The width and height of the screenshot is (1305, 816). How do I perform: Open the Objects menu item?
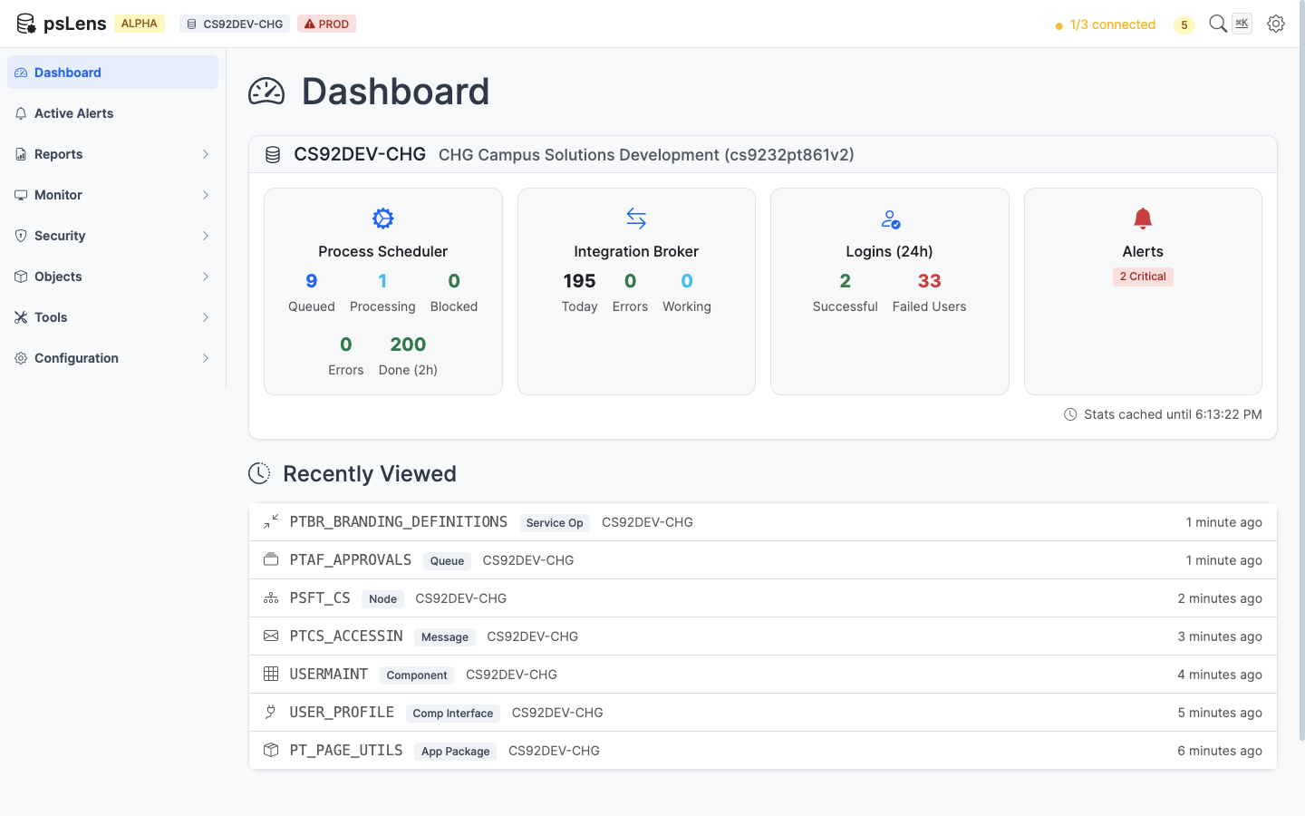point(112,277)
